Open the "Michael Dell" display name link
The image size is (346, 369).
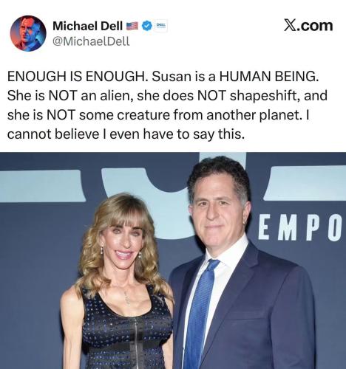pyautogui.click(x=87, y=26)
